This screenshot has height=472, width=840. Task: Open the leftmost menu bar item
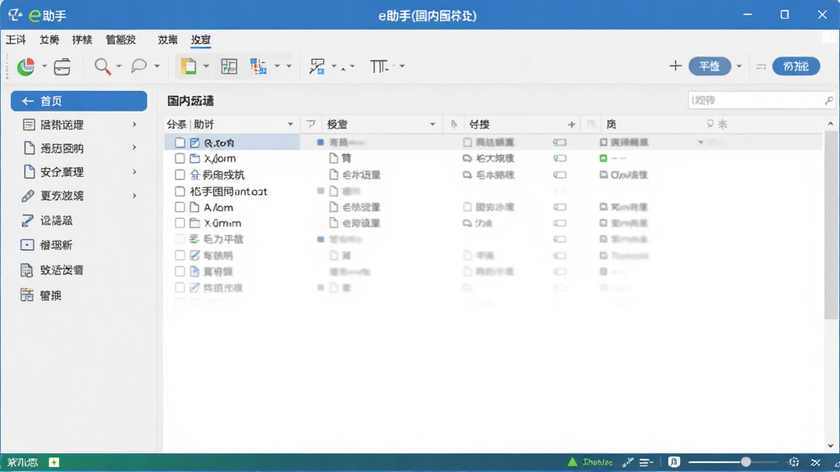click(16, 39)
